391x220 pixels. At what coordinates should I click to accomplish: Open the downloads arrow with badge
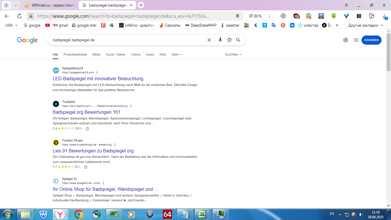[385, 16]
